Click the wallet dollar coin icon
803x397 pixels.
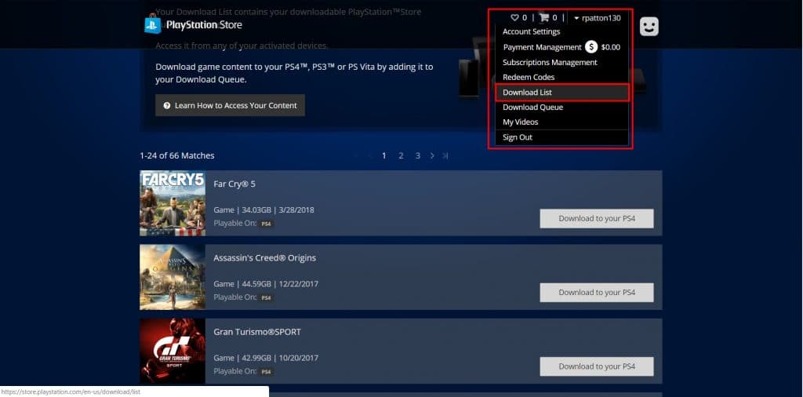tap(591, 47)
